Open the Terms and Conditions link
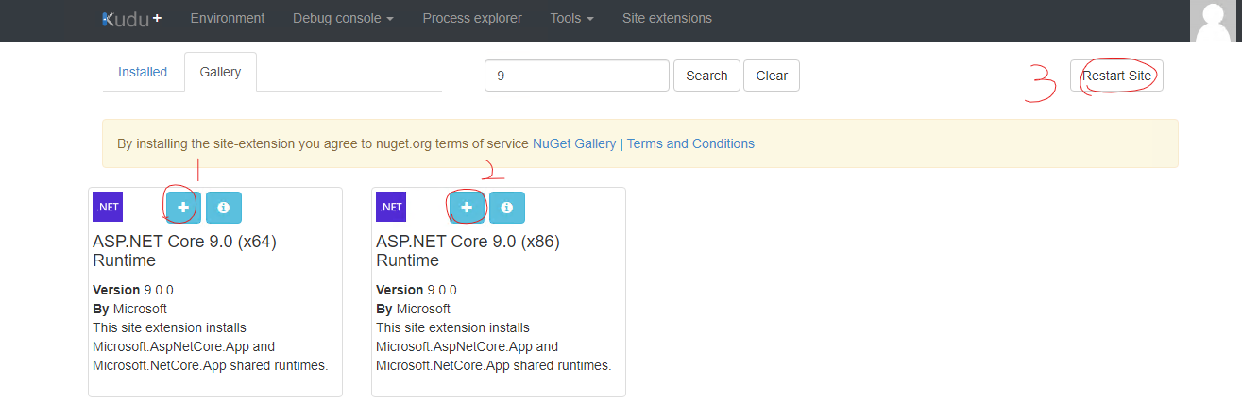Screen dimensions: 1242x403 (x=690, y=143)
